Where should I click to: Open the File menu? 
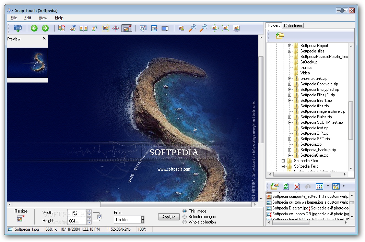coord(14,18)
